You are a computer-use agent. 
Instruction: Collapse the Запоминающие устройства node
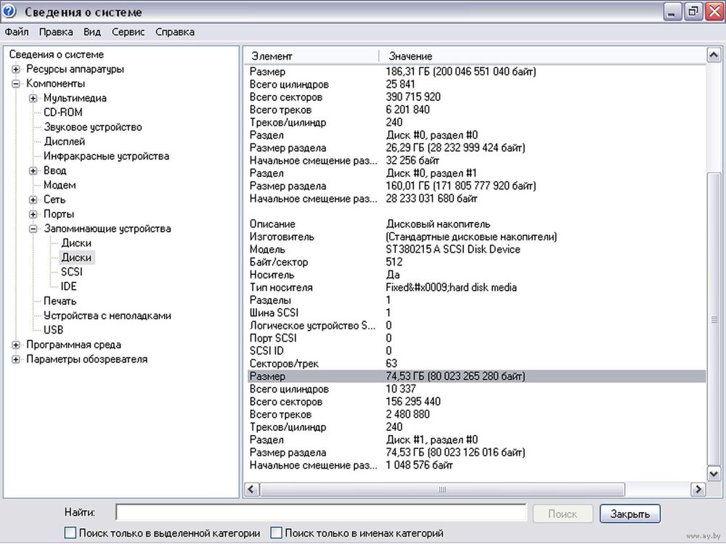pos(33,229)
